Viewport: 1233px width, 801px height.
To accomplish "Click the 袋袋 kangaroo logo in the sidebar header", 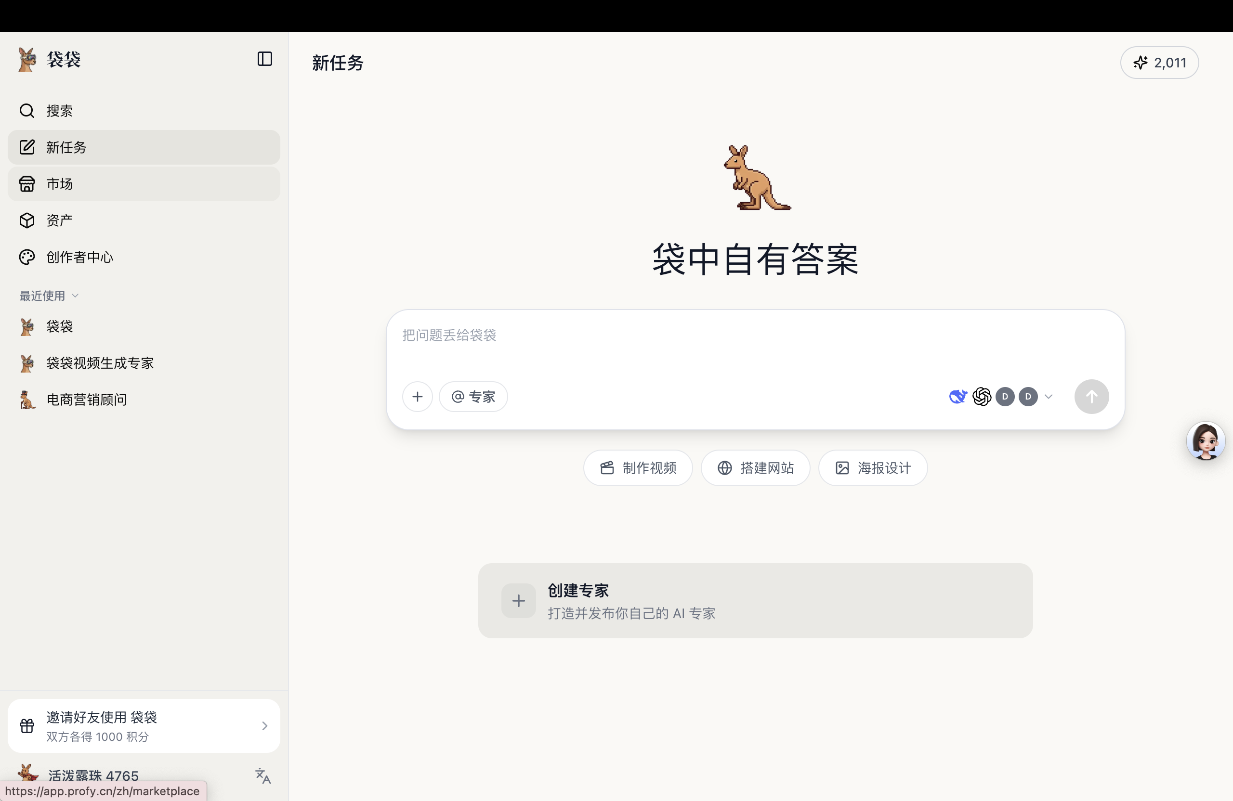I will coord(27,60).
